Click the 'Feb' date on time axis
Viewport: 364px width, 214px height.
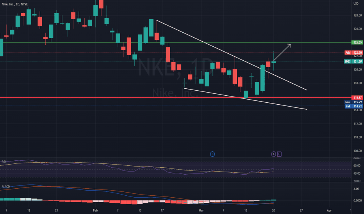click(x=95, y=210)
